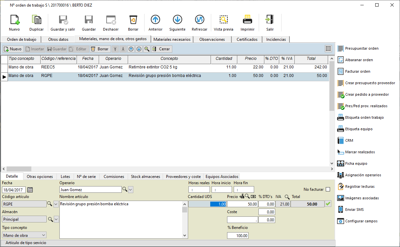
Task: Switch to the Orden de trabajo tab
Action: point(21,39)
